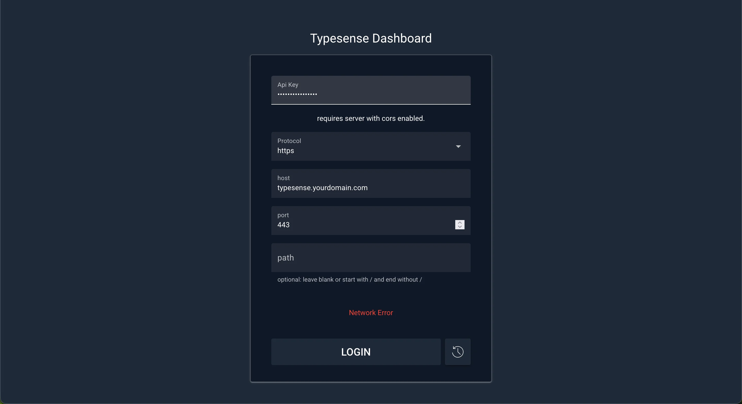
Task: Click the Protocol field label
Action: 289,141
